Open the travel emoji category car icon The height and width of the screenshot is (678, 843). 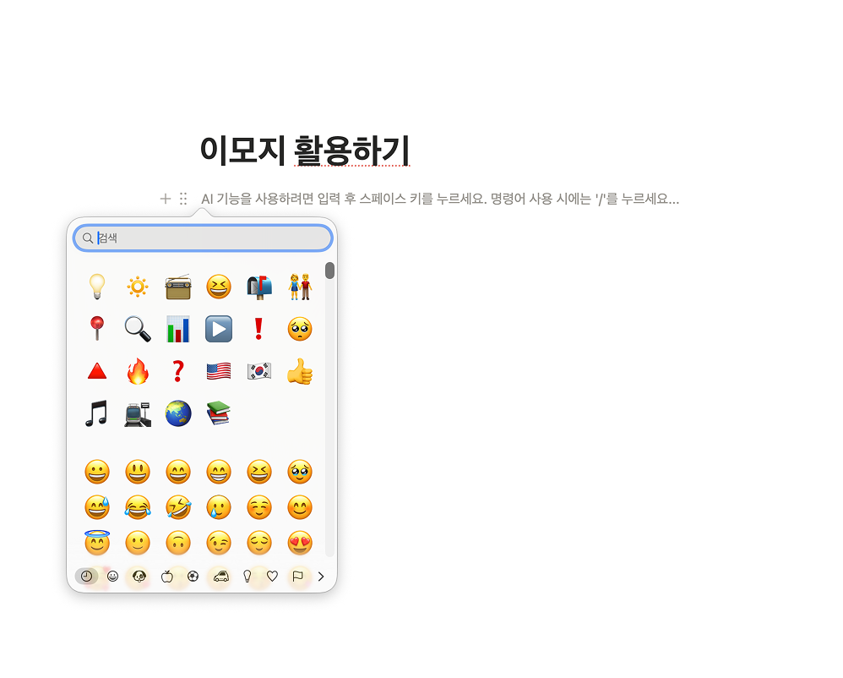pyautogui.click(x=221, y=576)
